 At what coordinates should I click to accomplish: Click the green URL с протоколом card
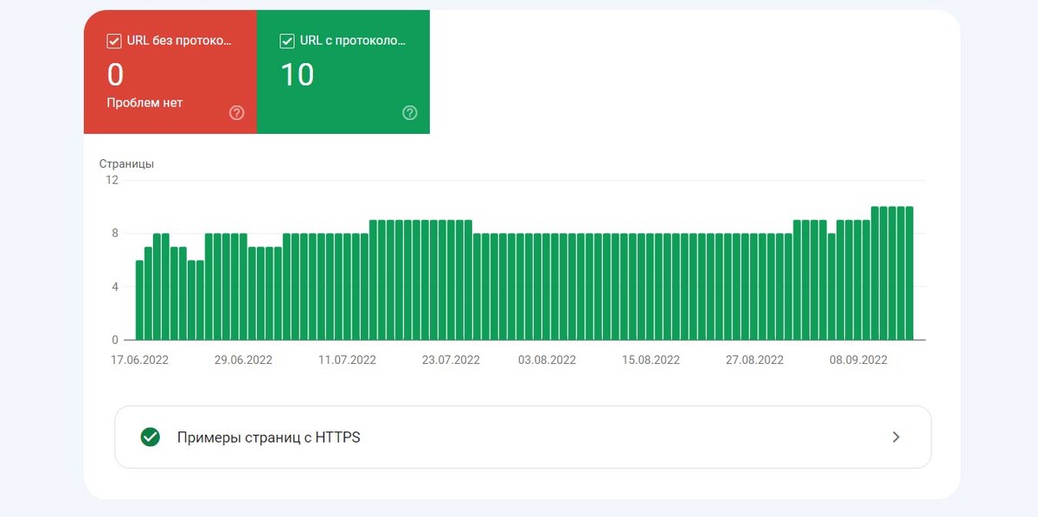[x=343, y=72]
